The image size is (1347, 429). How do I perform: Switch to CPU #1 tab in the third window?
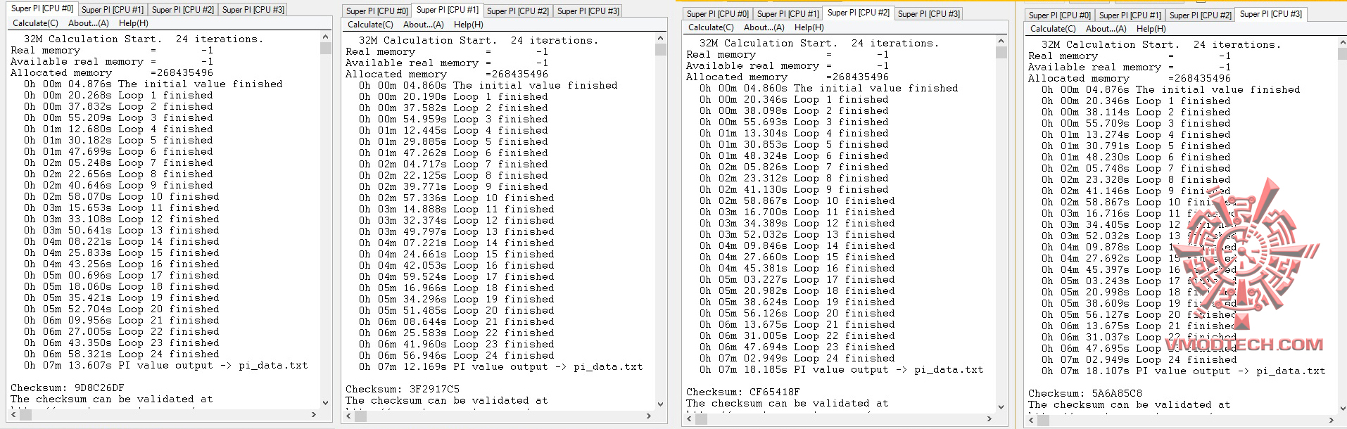[x=788, y=14]
